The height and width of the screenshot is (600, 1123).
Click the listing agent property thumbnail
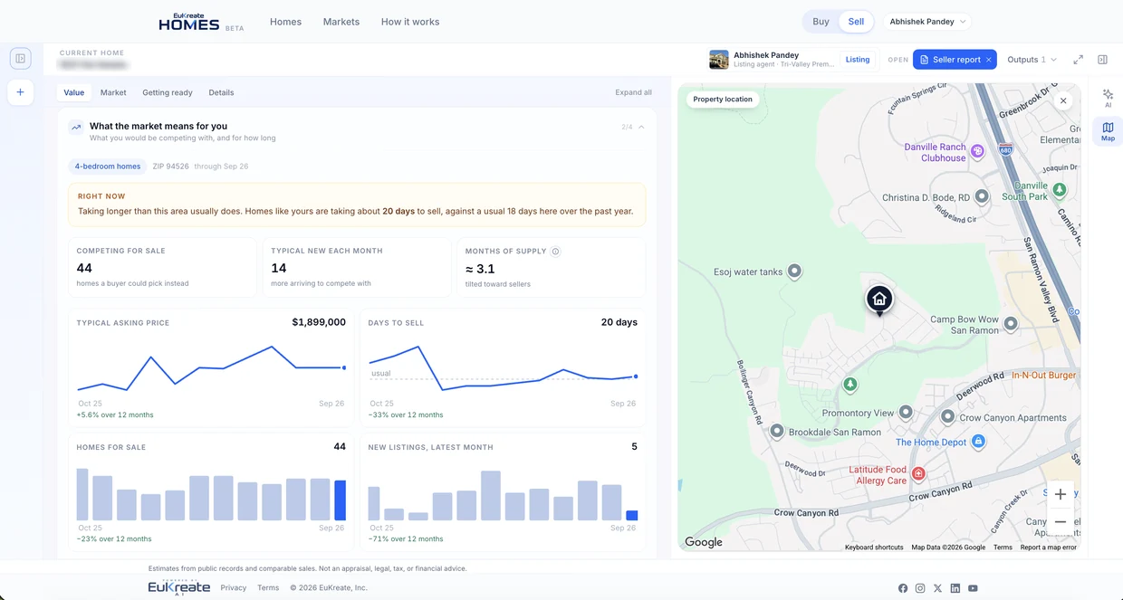tap(719, 60)
